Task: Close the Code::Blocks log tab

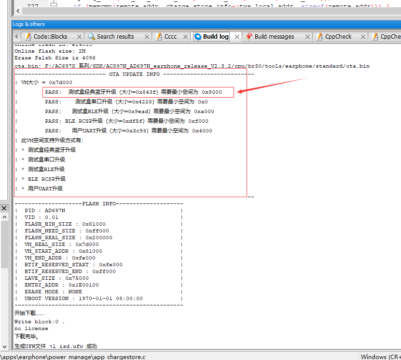Action: [x=79, y=37]
